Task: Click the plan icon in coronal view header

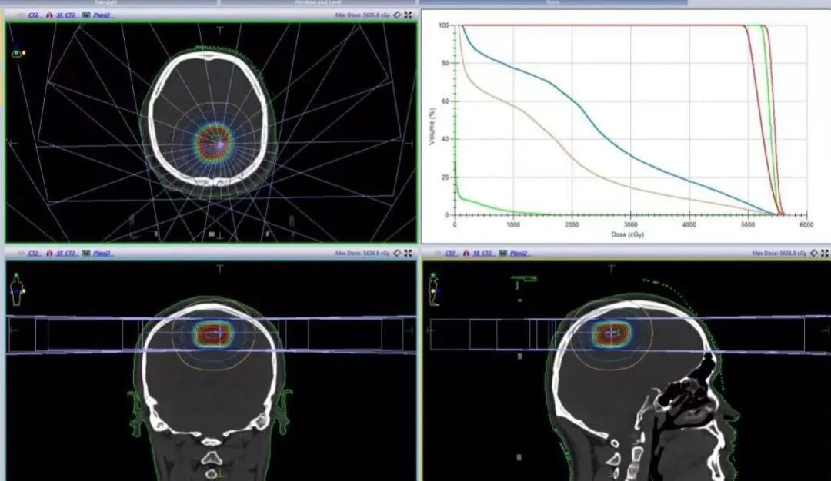Action: click(x=86, y=254)
